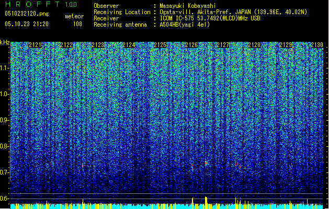Click the 2123 time marker
The image size is (329, 209).
coord(98,45)
